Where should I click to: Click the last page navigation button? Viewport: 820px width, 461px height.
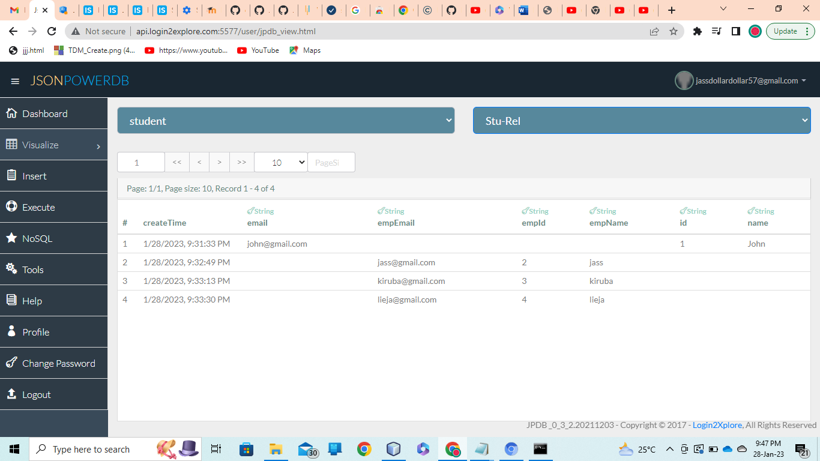tap(241, 161)
